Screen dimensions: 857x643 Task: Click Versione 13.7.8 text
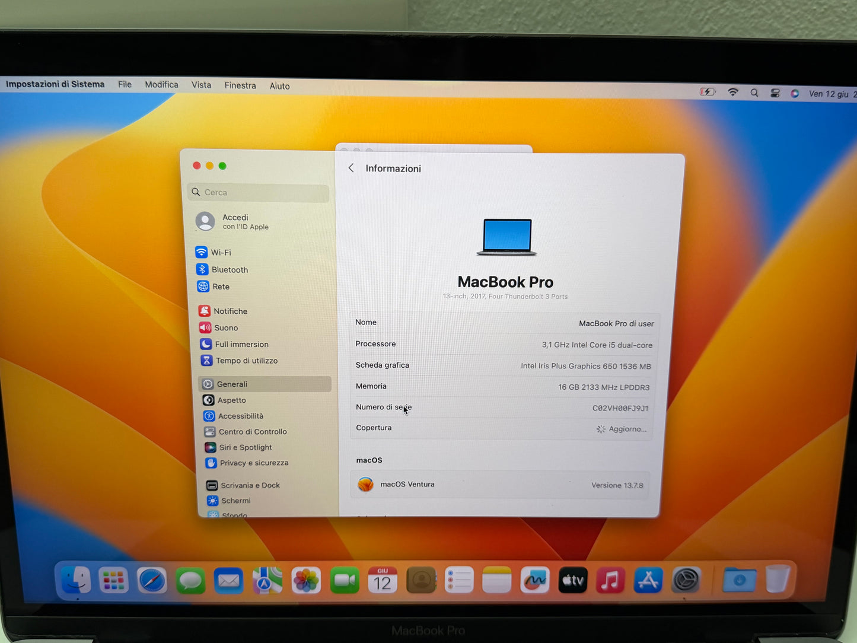tap(617, 485)
